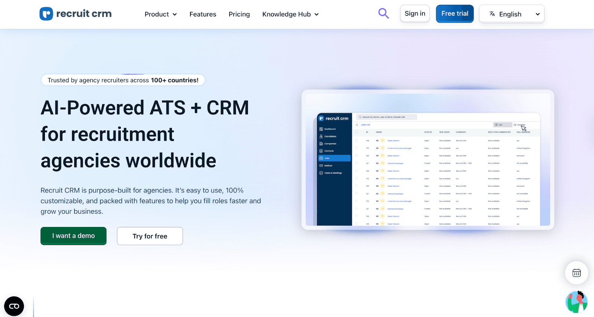Viewport: 594px width, 317px height.
Task: Expand the Product menu
Action: click(161, 14)
